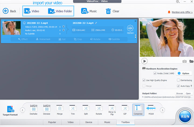Remove the 202208-22-3.mp4 item
Screen dimensions: 194x127
coord(136,21)
